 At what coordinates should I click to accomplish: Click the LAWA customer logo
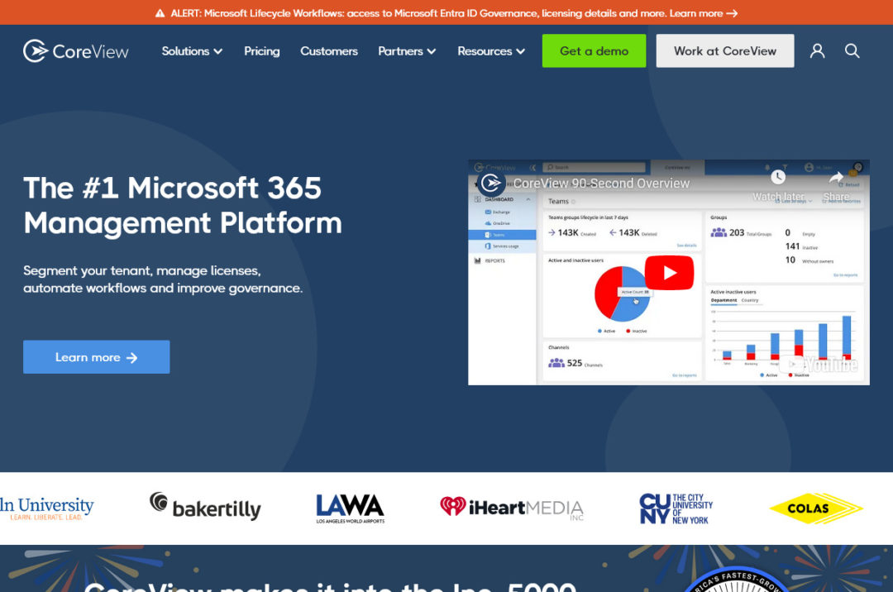[x=351, y=508]
